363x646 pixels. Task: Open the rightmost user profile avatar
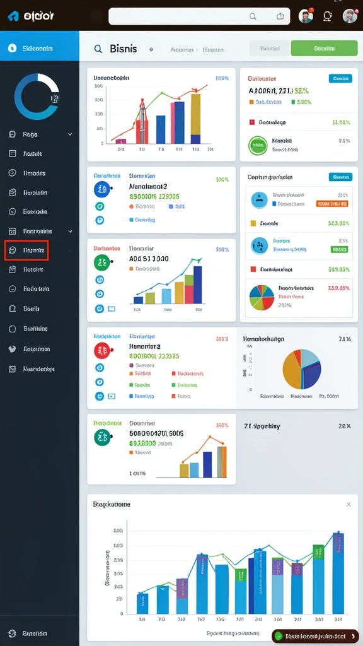coord(349,16)
